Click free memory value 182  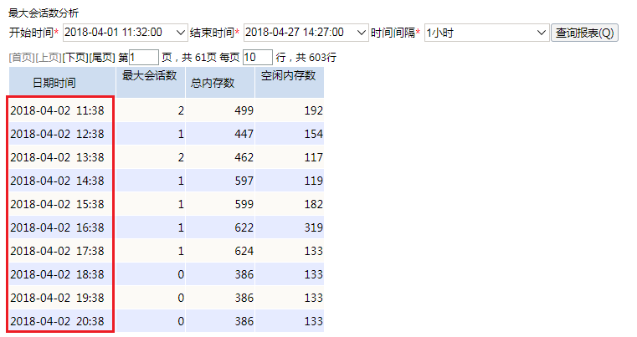click(314, 204)
